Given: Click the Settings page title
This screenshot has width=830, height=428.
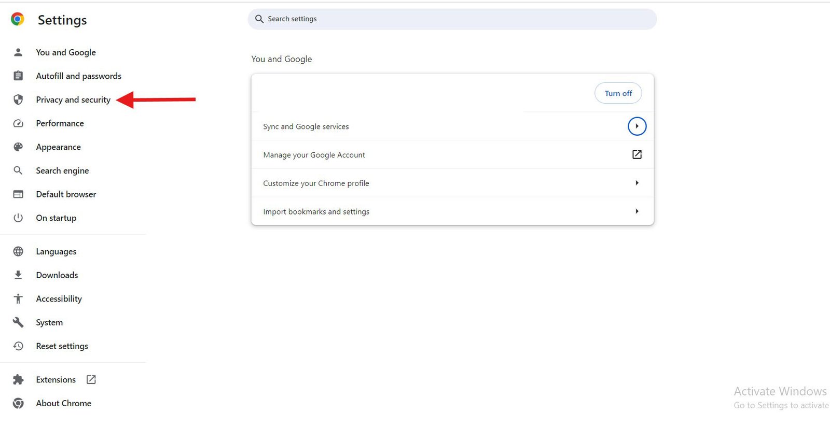Looking at the screenshot, I should pos(62,20).
